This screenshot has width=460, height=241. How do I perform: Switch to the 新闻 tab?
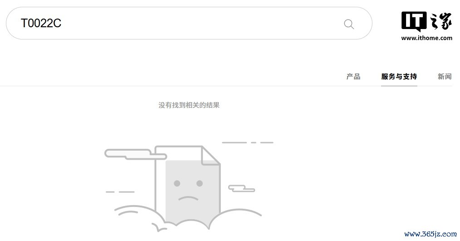coord(445,77)
